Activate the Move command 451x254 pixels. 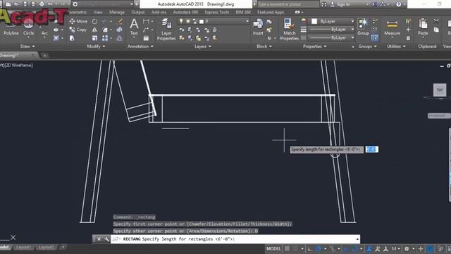coord(78,21)
